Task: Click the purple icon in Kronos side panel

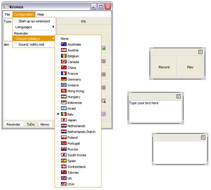Action: pos(104,114)
